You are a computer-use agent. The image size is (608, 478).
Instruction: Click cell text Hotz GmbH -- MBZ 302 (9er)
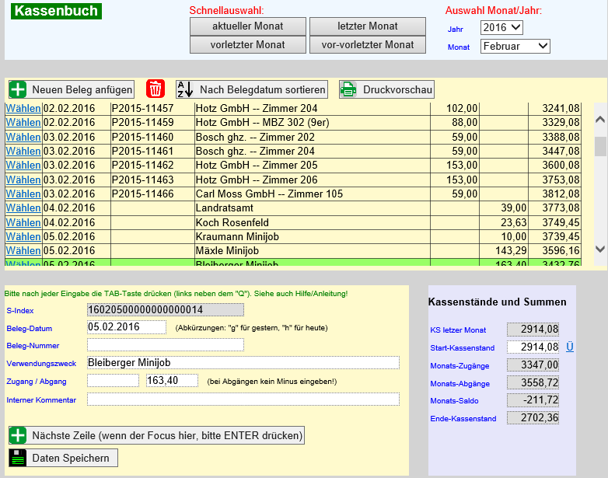(x=262, y=123)
